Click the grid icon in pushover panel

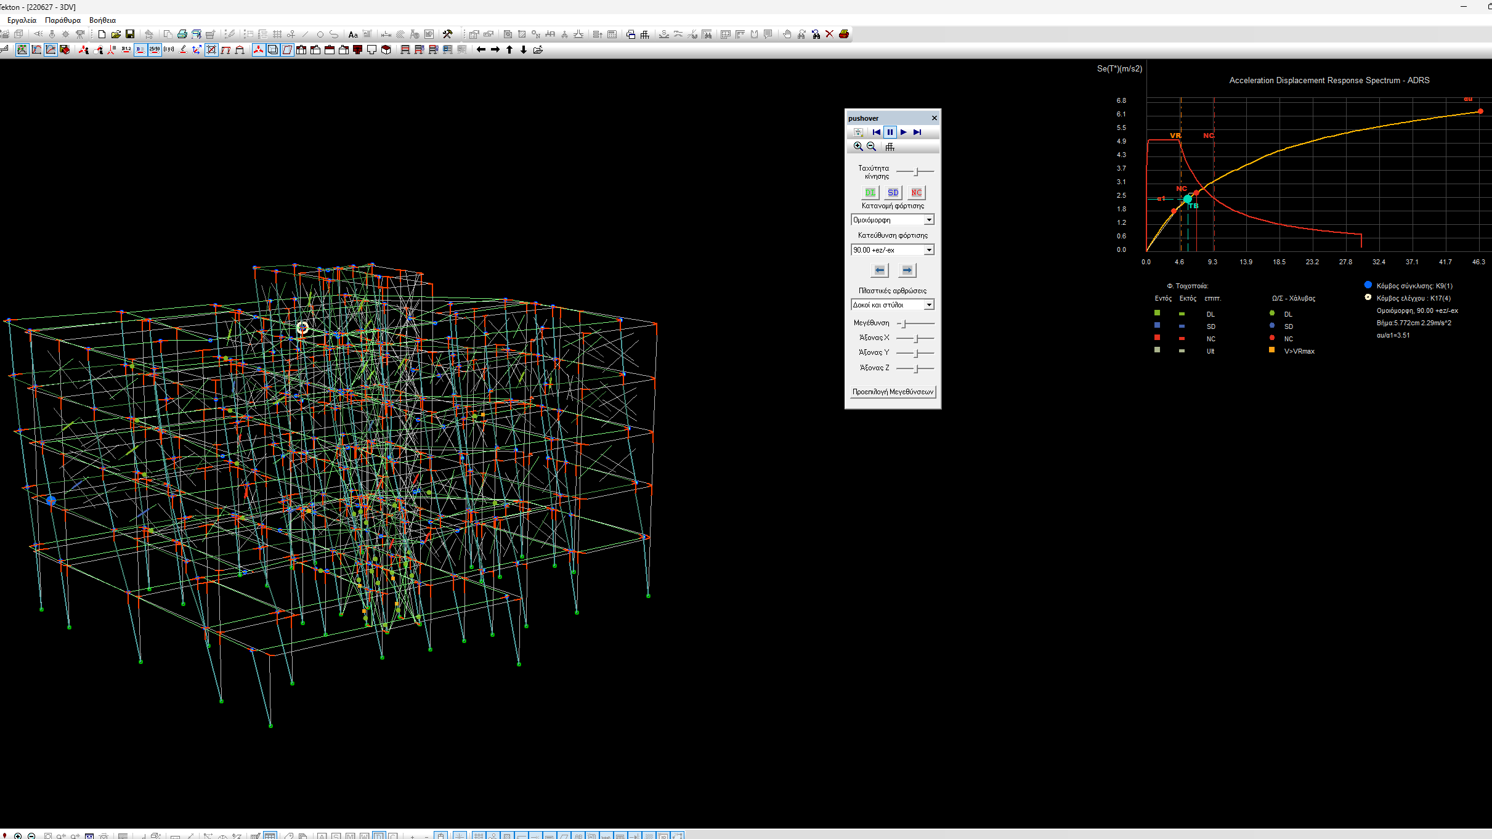pos(890,147)
